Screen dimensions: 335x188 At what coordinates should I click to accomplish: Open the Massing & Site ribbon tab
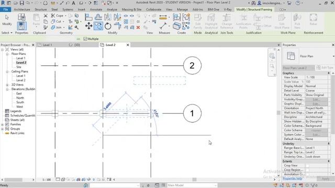pyautogui.click(x=131, y=9)
